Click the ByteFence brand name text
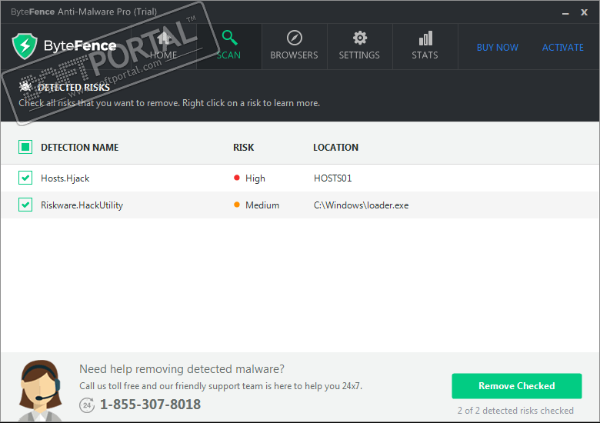This screenshot has width=600, height=423. pos(80,46)
